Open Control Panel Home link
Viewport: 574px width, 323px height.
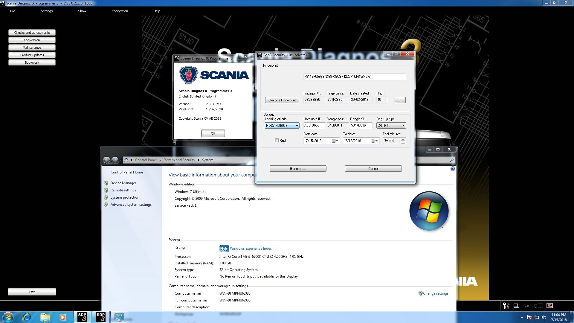[x=127, y=172]
